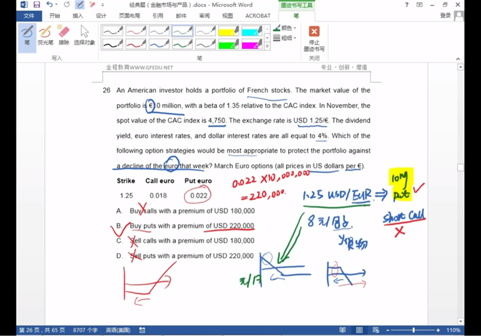This screenshot has height=336, width=481.
Task: Pick the thick black pen style
Action: click(x=112, y=44)
